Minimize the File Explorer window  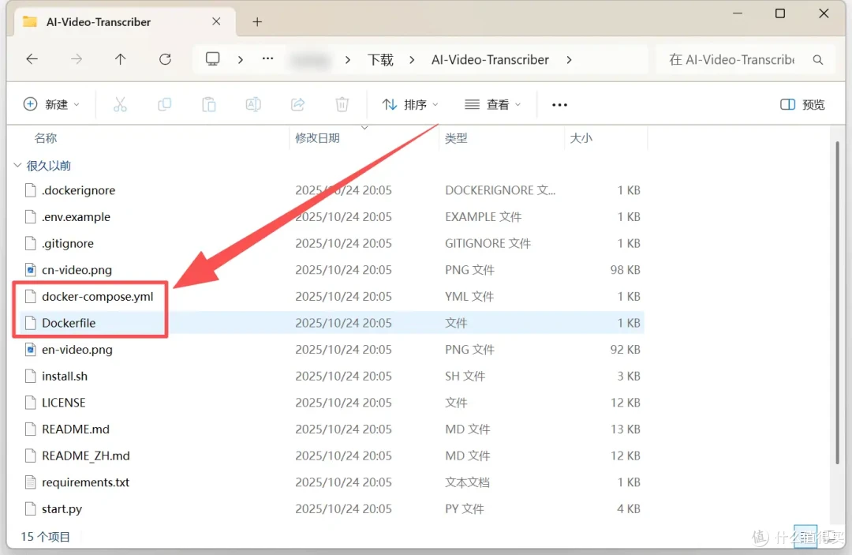click(x=738, y=13)
